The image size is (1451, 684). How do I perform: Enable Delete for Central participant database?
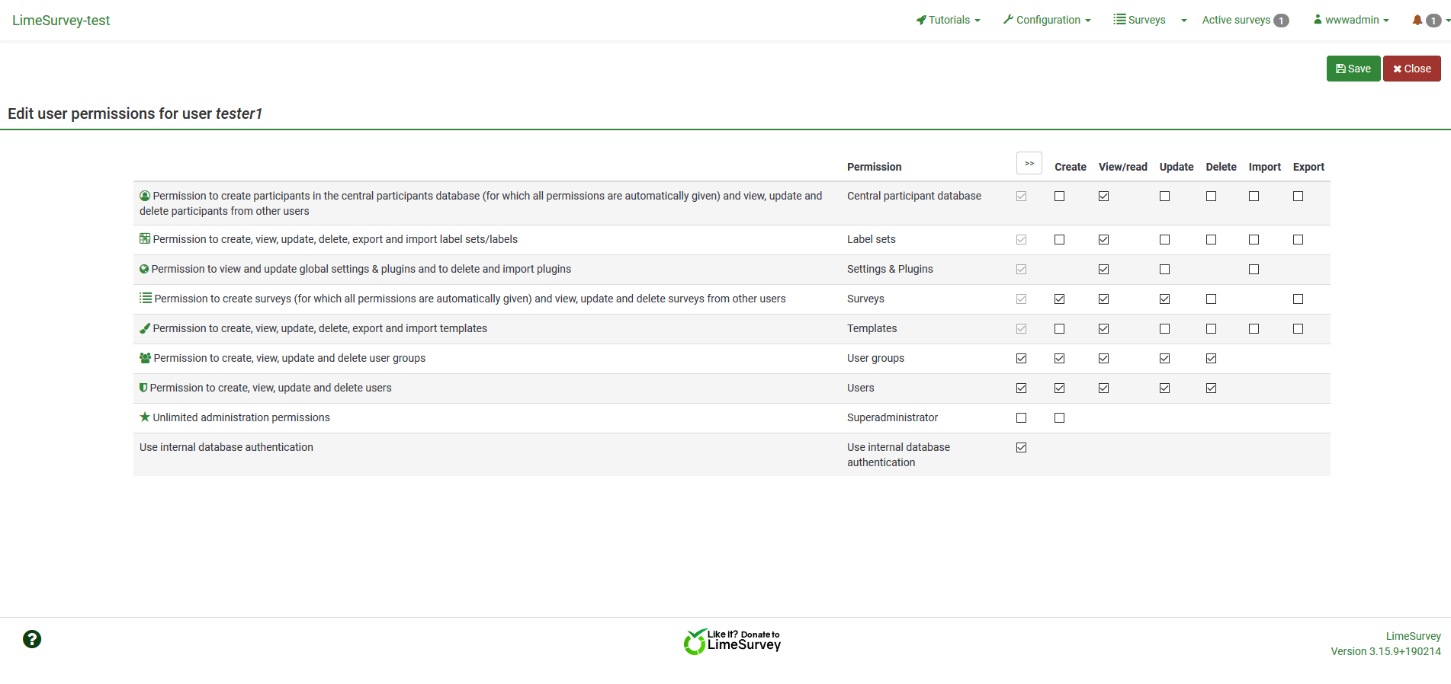click(1211, 197)
